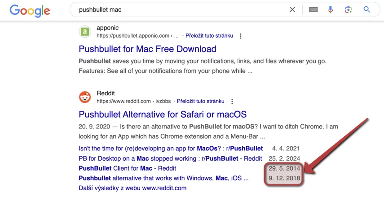This screenshot has width=384, height=209.
Task: Open PB for Desktop on a Mac stopped working link
Action: pyautogui.click(x=170, y=158)
